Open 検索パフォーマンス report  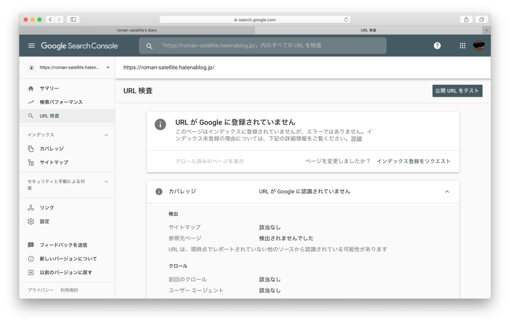(x=67, y=102)
